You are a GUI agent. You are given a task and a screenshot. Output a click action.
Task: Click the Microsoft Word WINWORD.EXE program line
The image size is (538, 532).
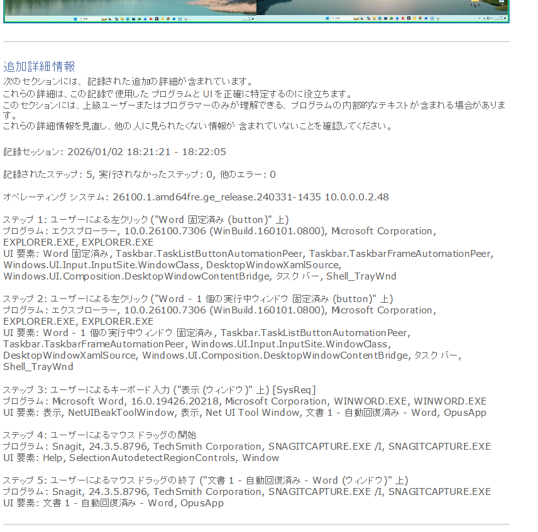244,401
